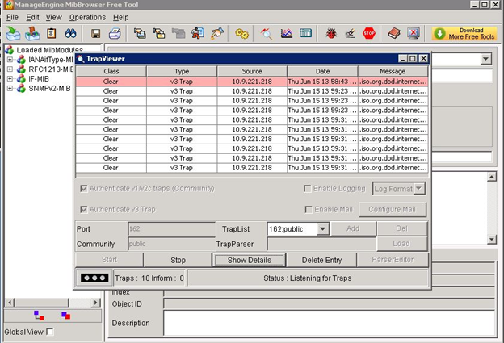Image resolution: width=504 pixels, height=343 pixels.
Task: Open the View menu
Action: 53,17
